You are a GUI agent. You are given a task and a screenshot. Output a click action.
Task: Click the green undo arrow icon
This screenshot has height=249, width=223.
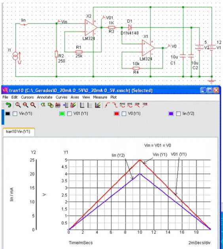8,105
